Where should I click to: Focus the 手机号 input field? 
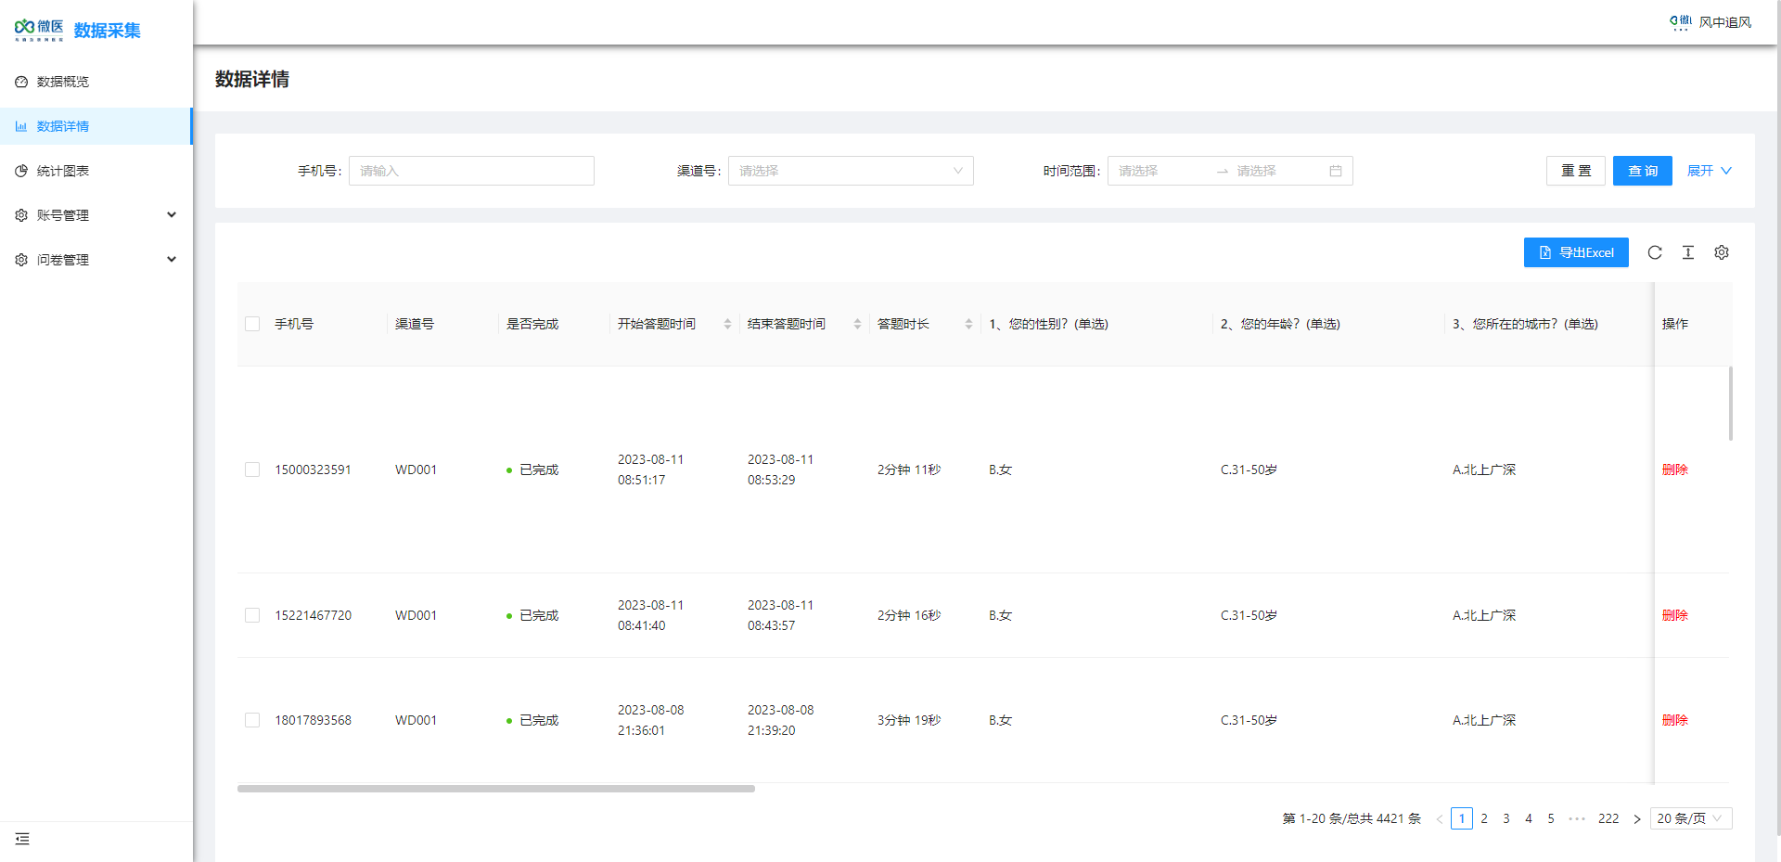pyautogui.click(x=471, y=171)
